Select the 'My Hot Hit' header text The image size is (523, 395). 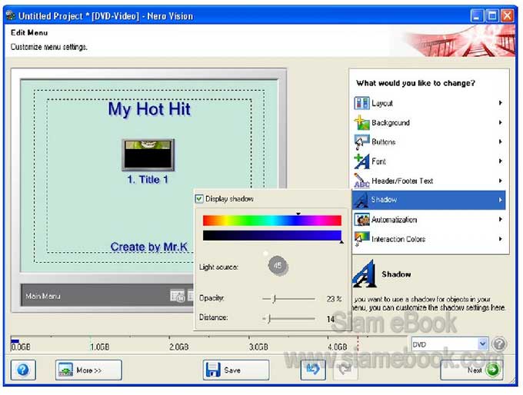(x=149, y=109)
